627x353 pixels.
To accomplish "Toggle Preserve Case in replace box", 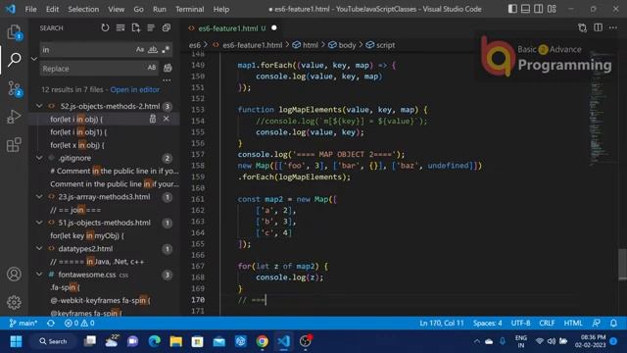I will point(152,68).
